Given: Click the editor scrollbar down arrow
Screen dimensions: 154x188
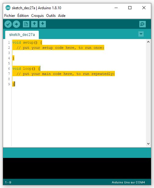Looking at the screenshot, I should click(148, 144).
